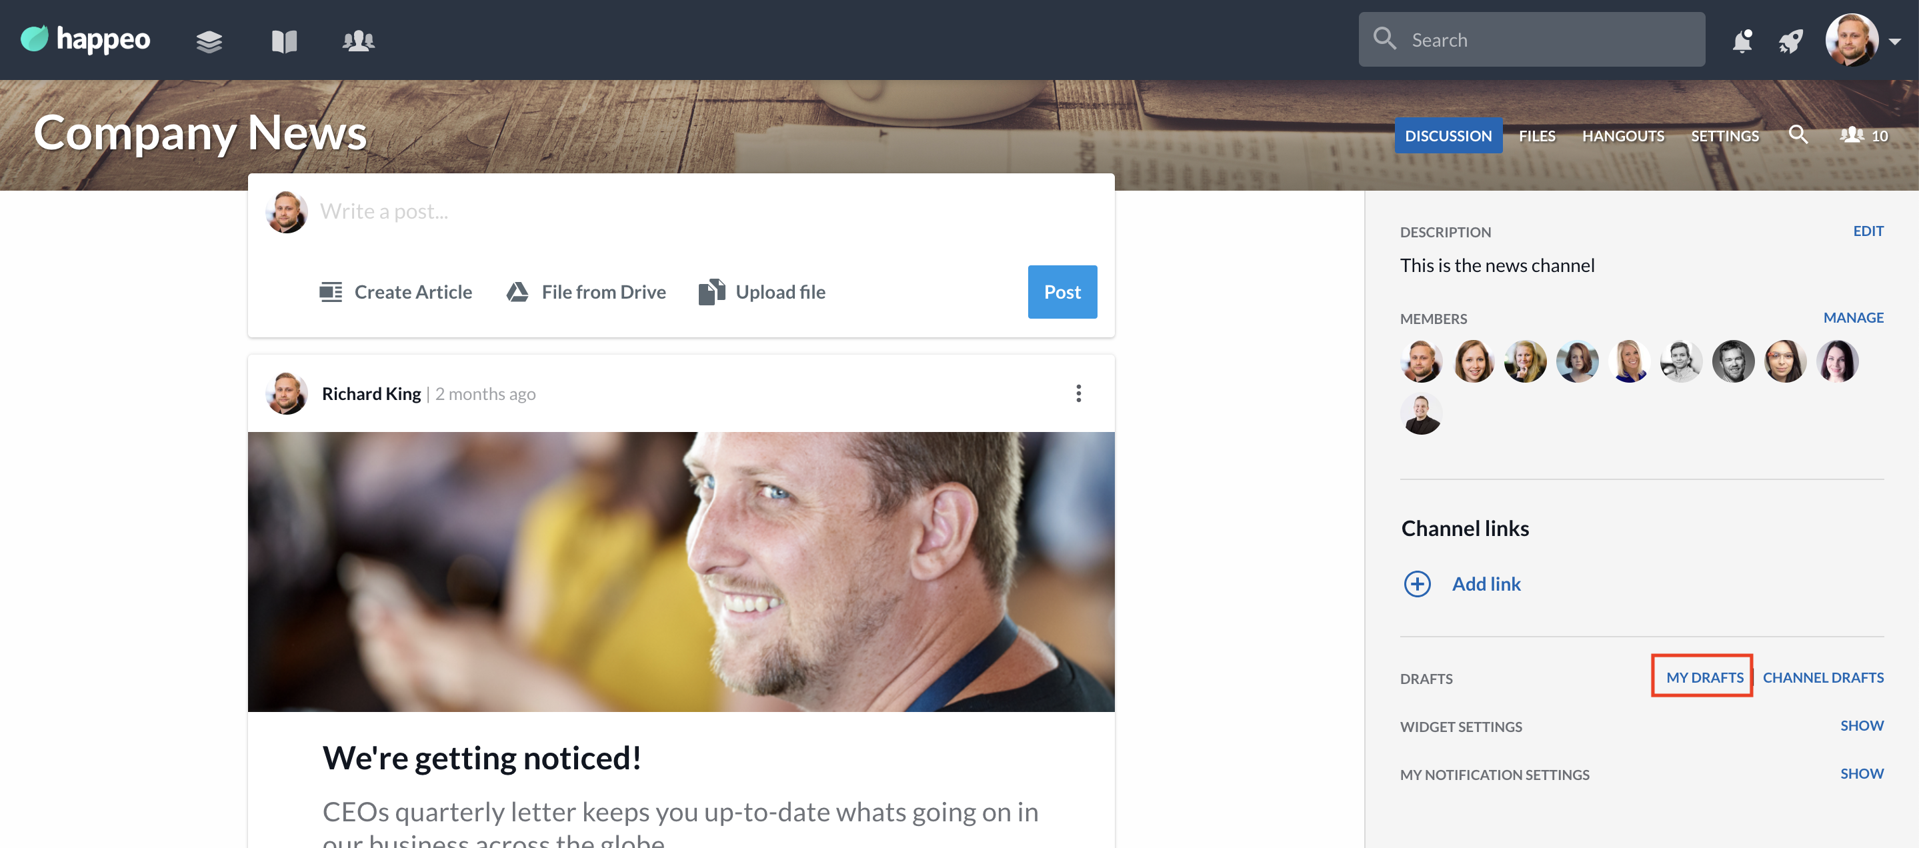Open the people directory icon in navbar
This screenshot has height=848, width=1919.
[x=358, y=41]
